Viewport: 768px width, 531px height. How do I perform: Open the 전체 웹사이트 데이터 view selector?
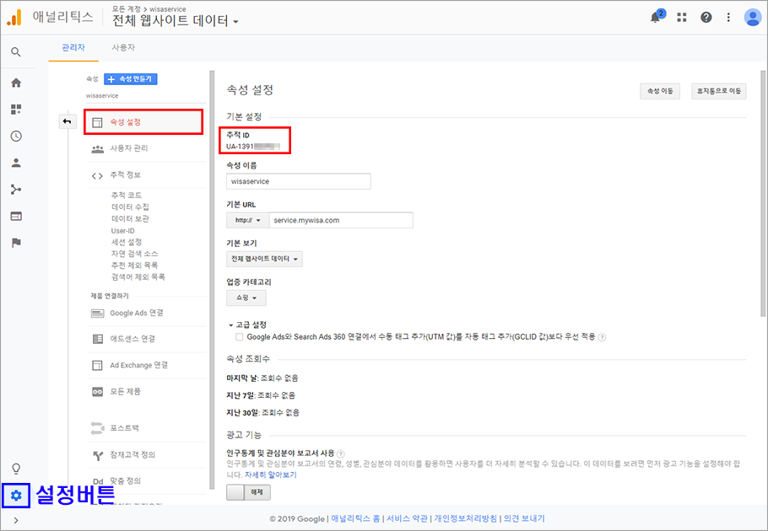tap(175, 20)
